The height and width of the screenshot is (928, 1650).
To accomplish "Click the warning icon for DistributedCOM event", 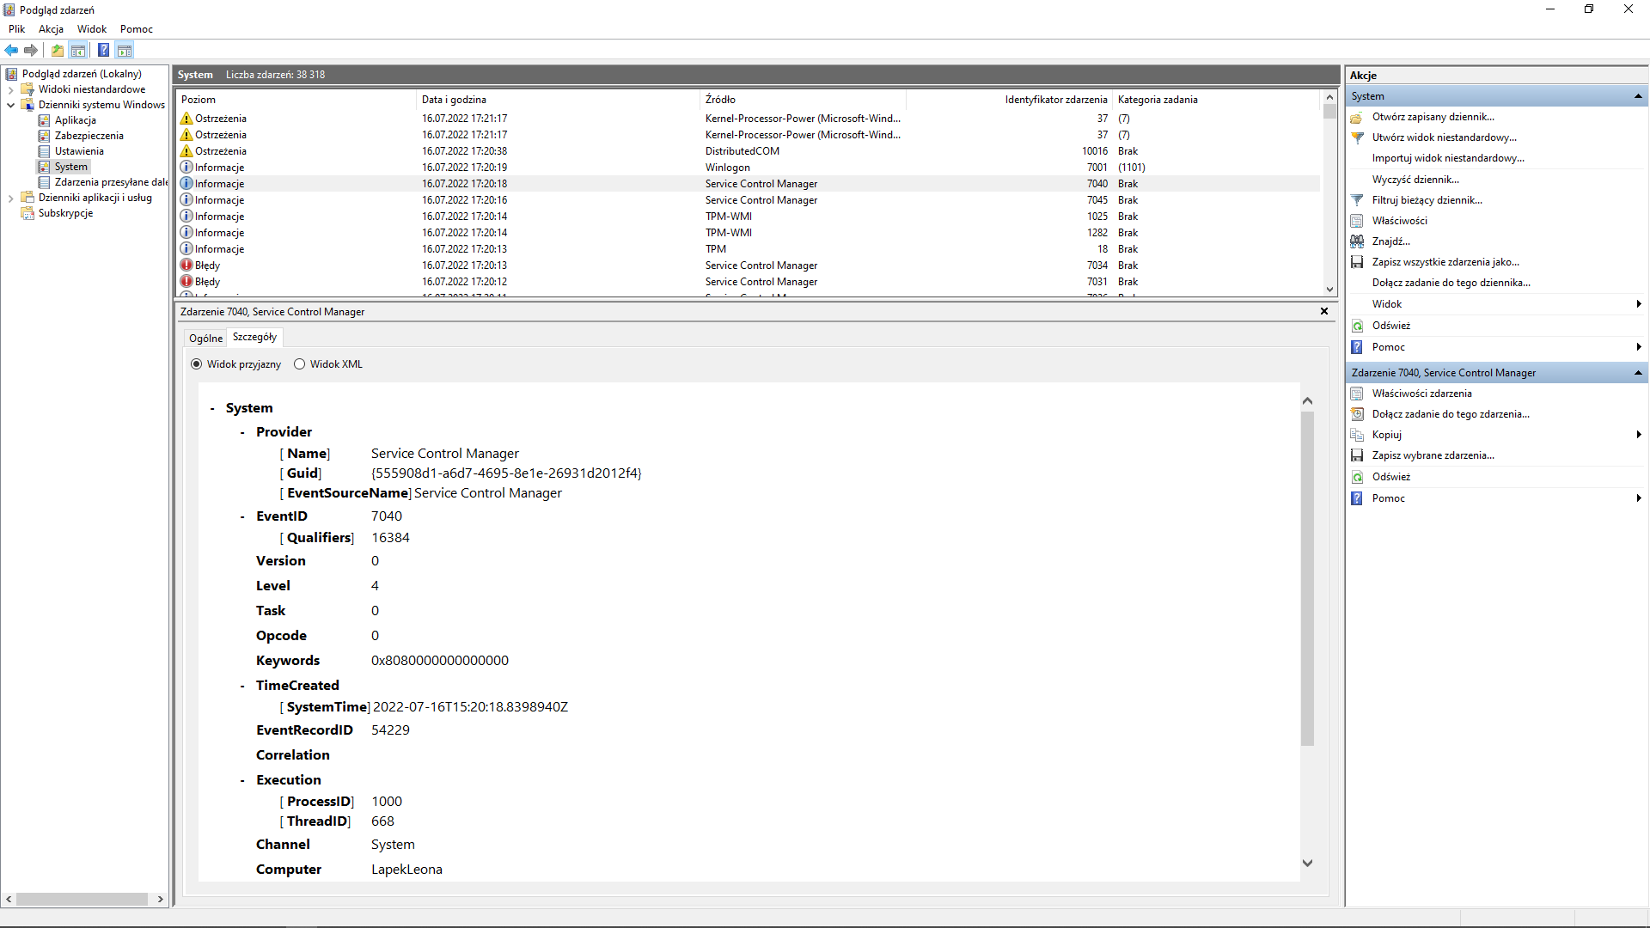I will coord(186,151).
